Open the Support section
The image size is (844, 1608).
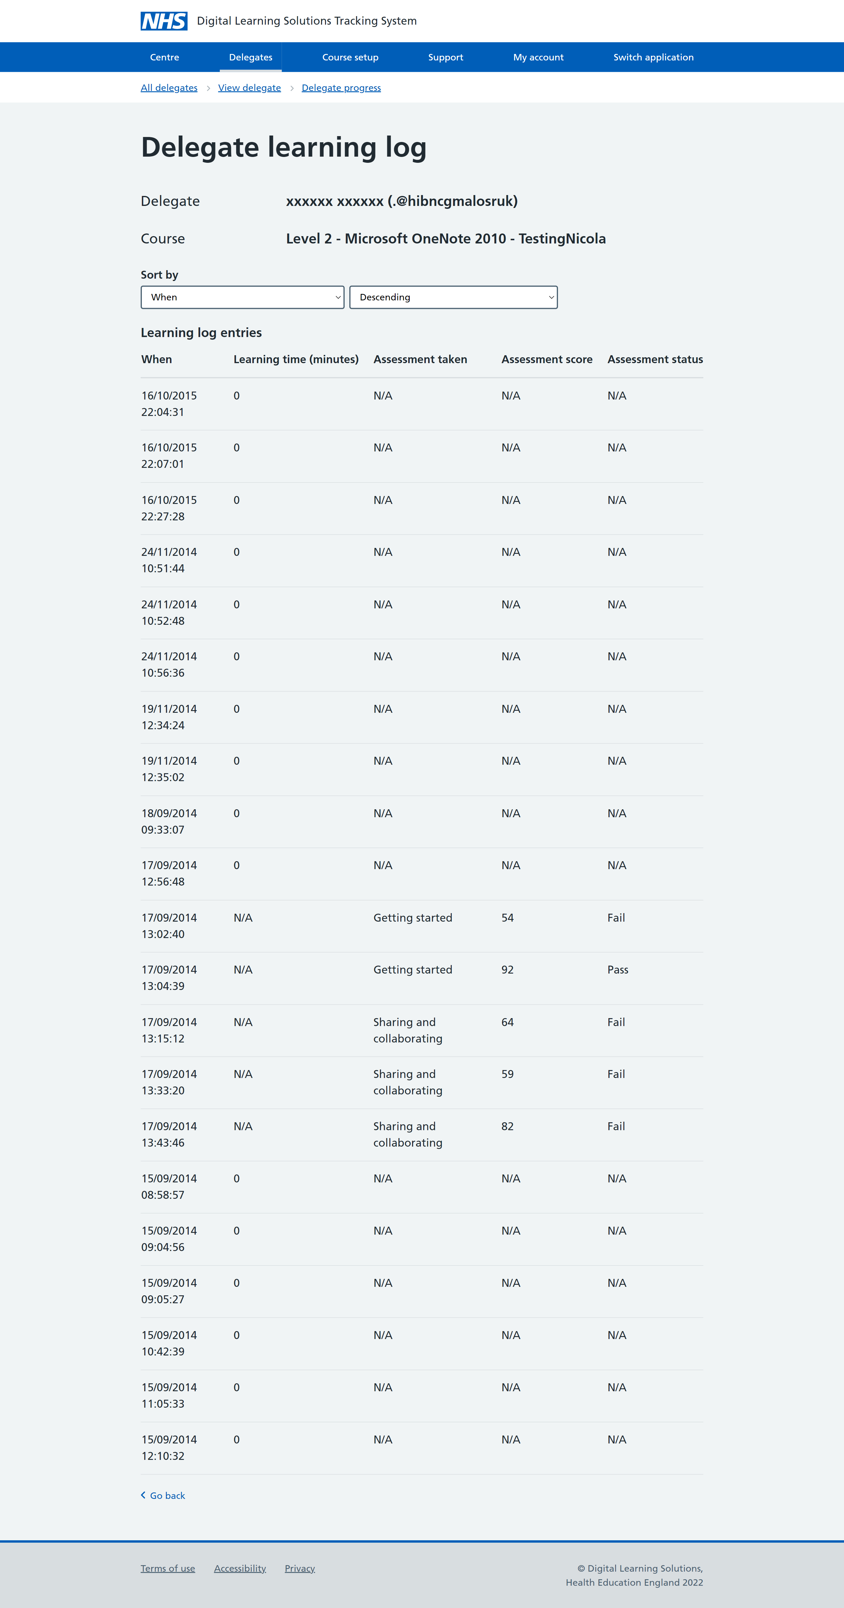(x=445, y=57)
